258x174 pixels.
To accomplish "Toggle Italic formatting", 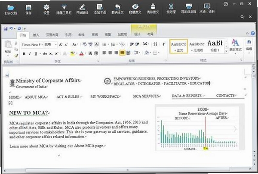I will [x=30, y=54].
